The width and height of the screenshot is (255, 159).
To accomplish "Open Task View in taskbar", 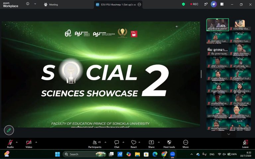I will [111, 154].
